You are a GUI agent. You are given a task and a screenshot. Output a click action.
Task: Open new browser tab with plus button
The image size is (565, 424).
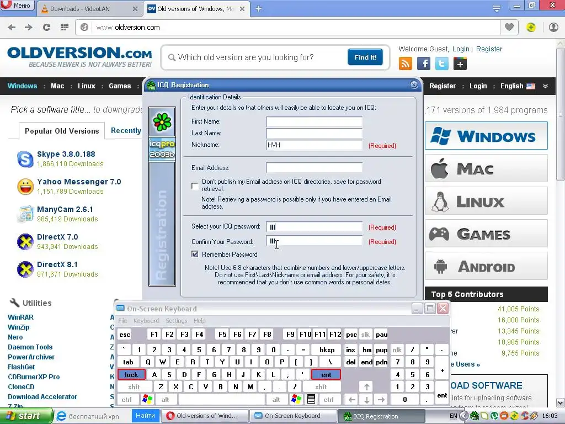coord(258,9)
